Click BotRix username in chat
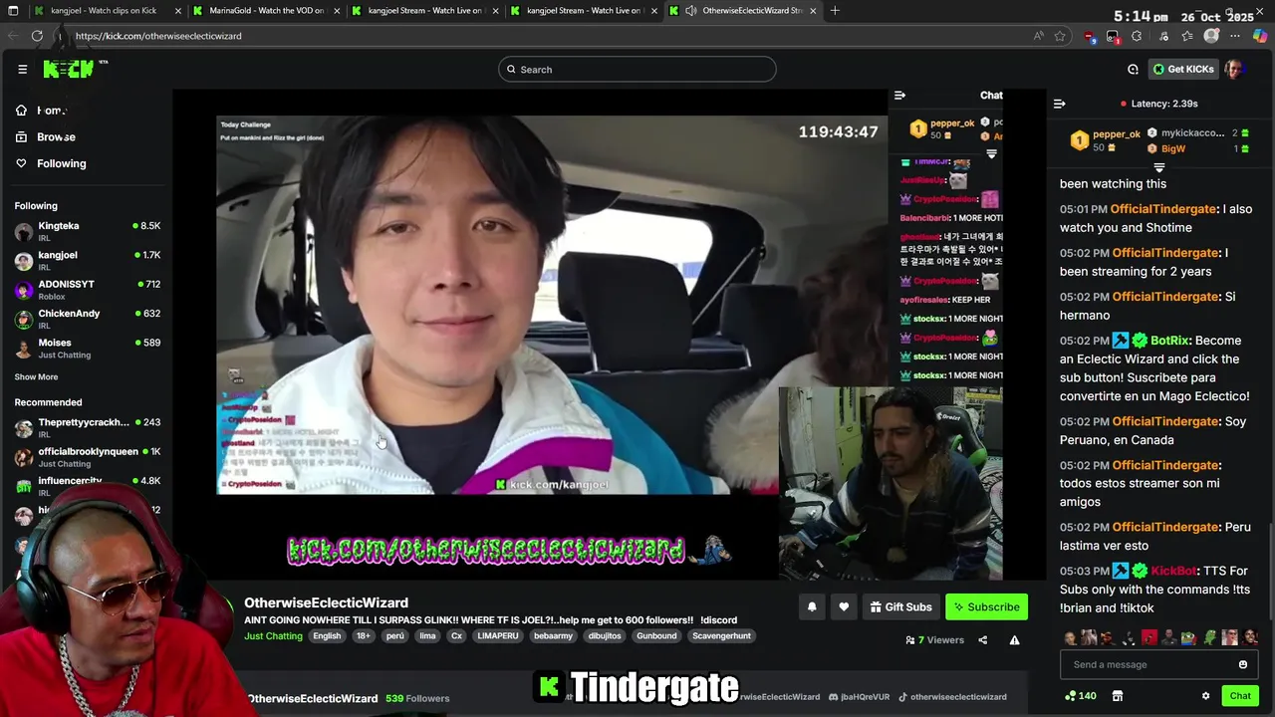Image resolution: width=1275 pixels, height=717 pixels. [x=1169, y=341]
